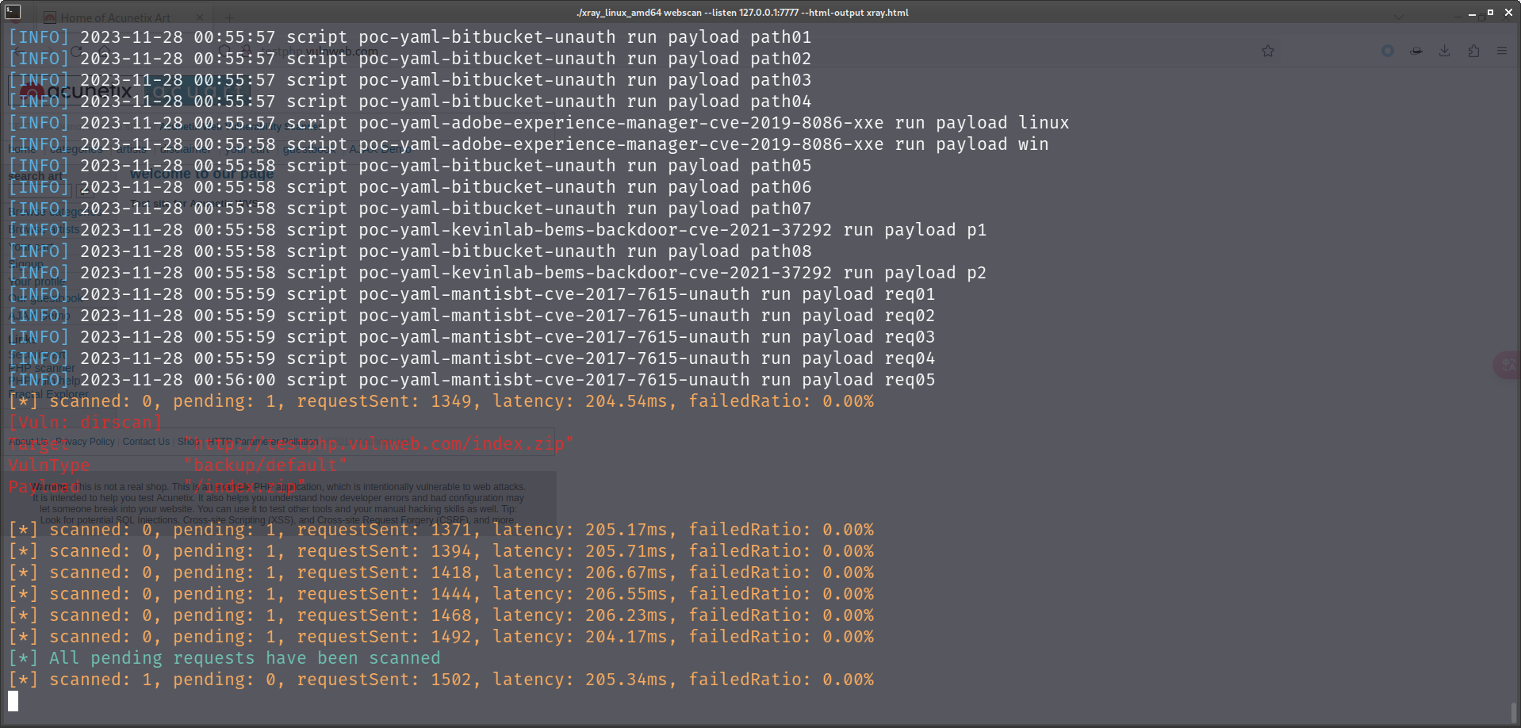Viewport: 1521px width, 728px height.
Task: Click the hat-shaped extension icon in browser toolbar
Action: 1416,51
